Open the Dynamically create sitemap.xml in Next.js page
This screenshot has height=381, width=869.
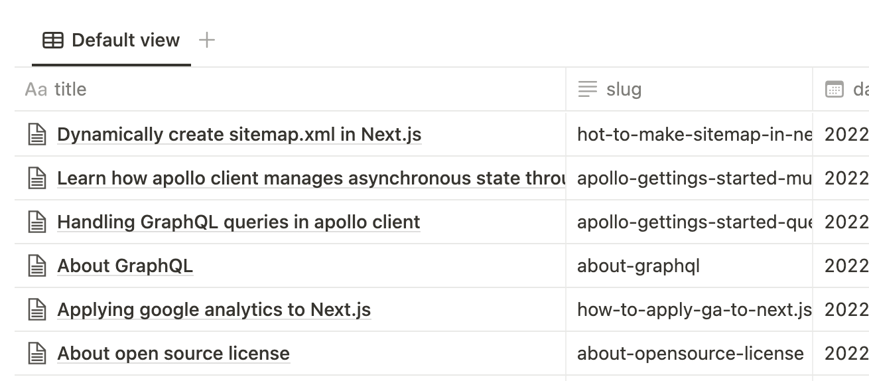[x=239, y=135]
